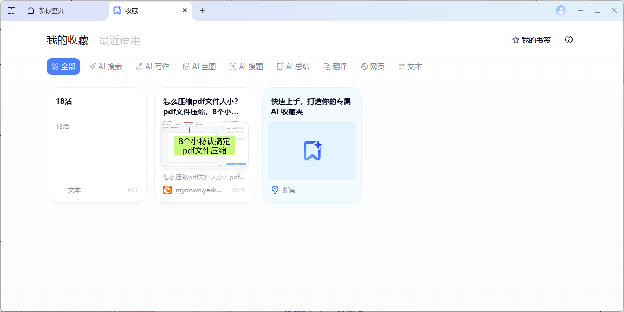Screen dimensions: 624x312
Task: Click the 指南 lightbulb icon
Action: tap(275, 190)
